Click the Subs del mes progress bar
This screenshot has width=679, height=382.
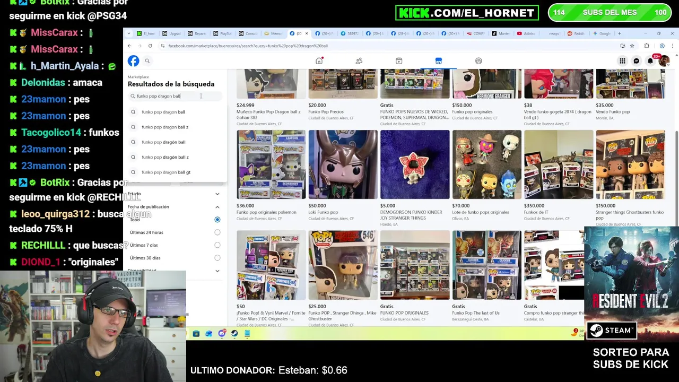tap(610, 13)
